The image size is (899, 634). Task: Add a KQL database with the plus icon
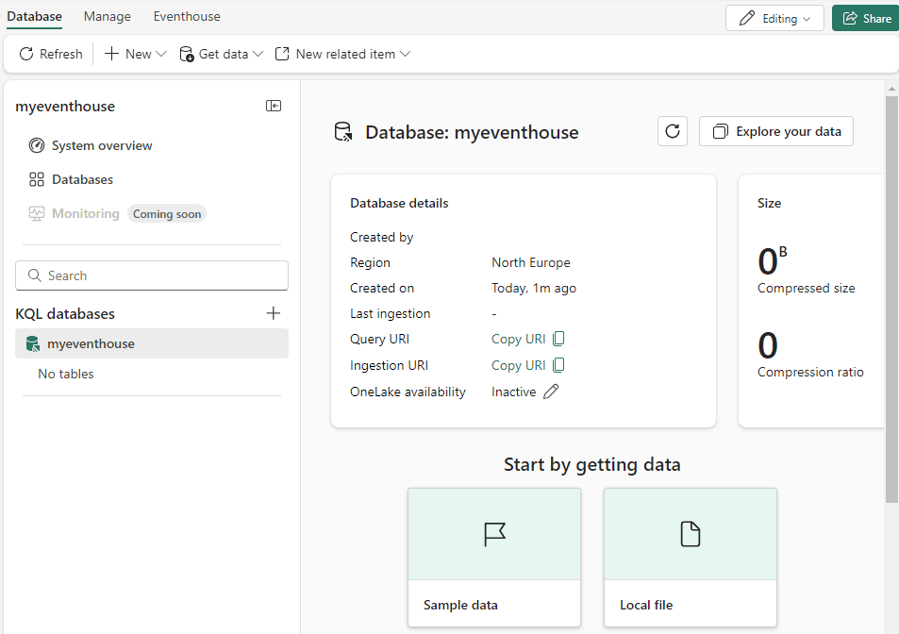[x=274, y=313]
